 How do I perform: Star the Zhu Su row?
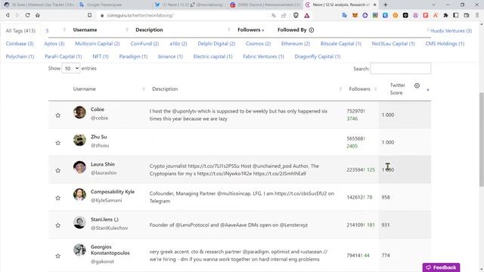point(57,143)
